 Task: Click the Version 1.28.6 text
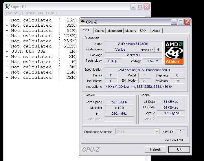175,140
